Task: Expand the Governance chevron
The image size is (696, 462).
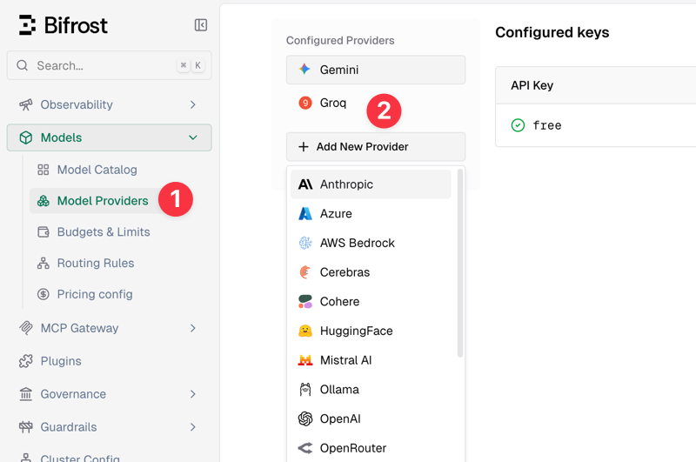Action: (x=192, y=393)
